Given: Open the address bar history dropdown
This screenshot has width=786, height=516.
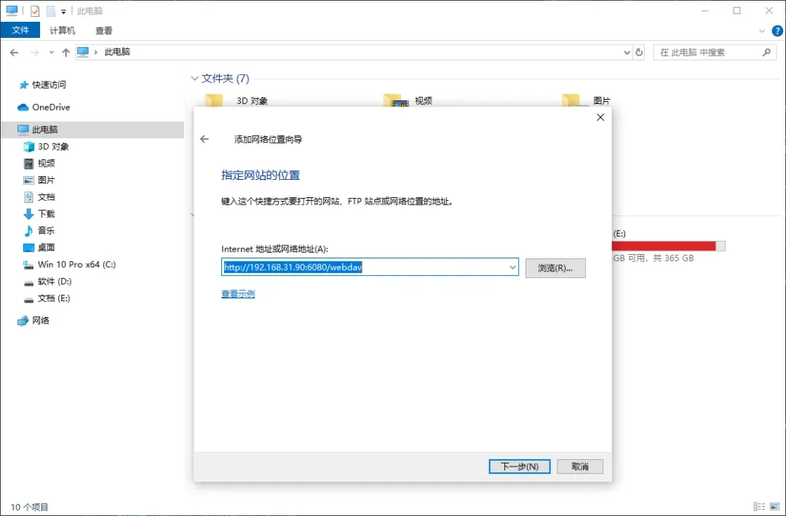Looking at the screenshot, I should 627,52.
